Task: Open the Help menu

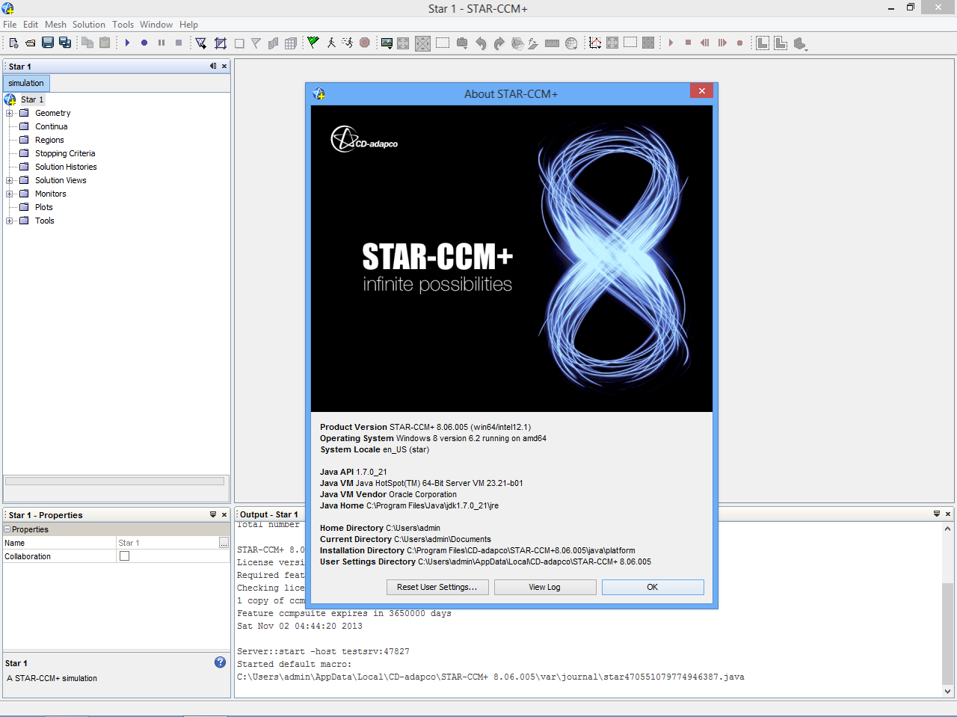Action: [x=188, y=25]
